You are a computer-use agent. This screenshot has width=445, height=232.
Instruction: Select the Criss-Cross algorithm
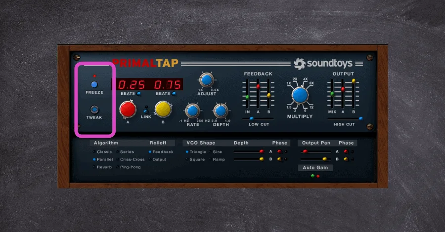point(131,159)
